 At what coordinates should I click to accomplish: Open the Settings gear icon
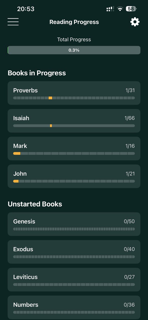pos(135,22)
